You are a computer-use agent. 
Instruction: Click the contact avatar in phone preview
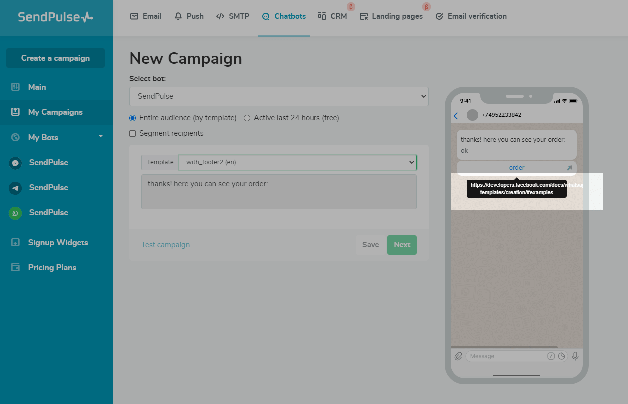(472, 115)
